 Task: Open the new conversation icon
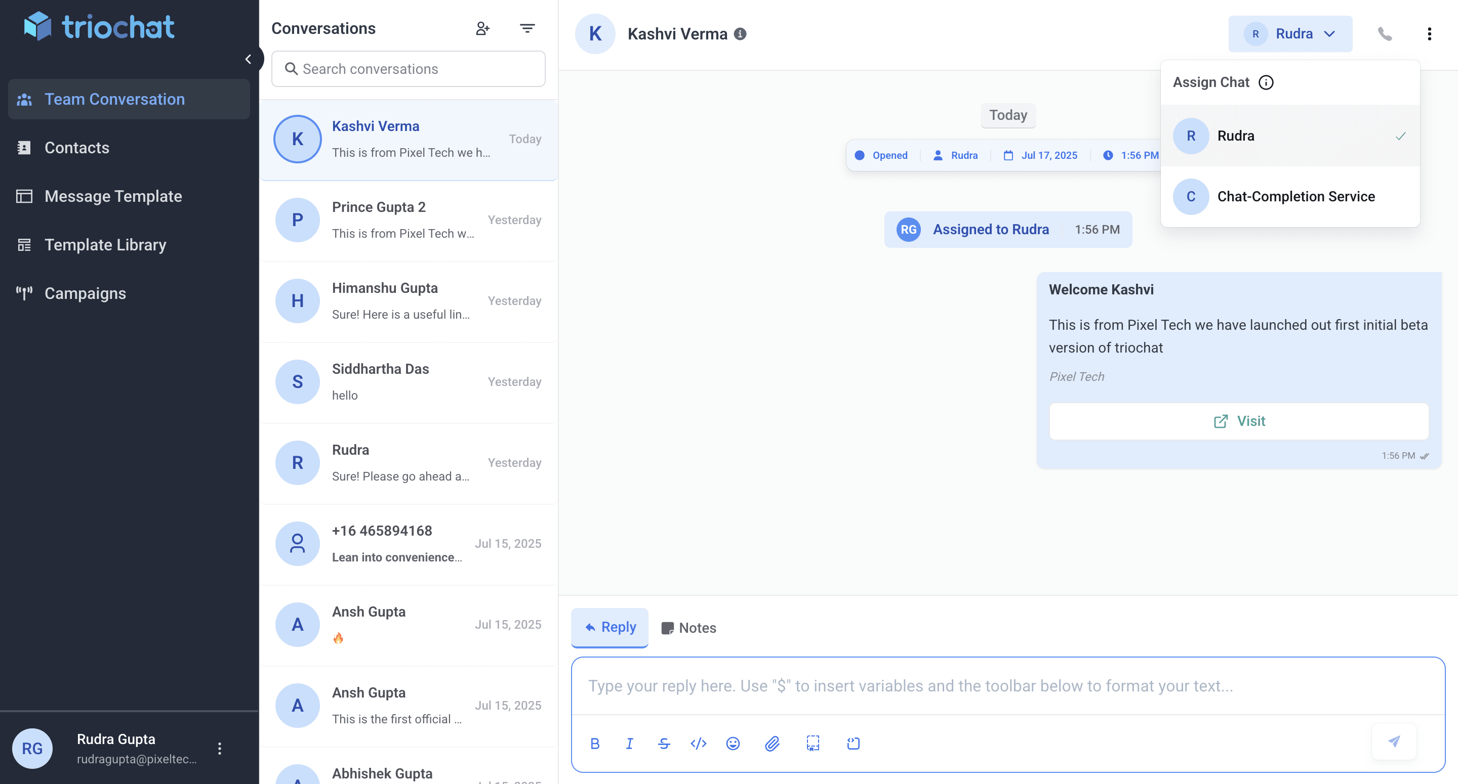(483, 28)
